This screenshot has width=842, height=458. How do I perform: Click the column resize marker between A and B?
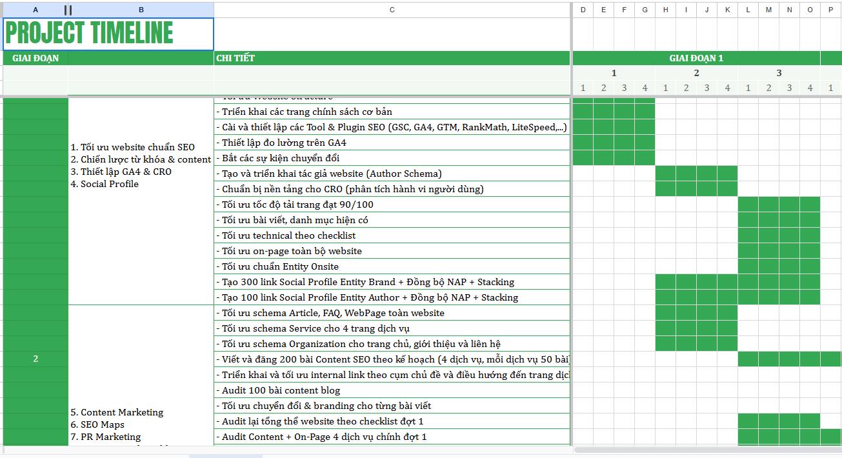pos(68,10)
